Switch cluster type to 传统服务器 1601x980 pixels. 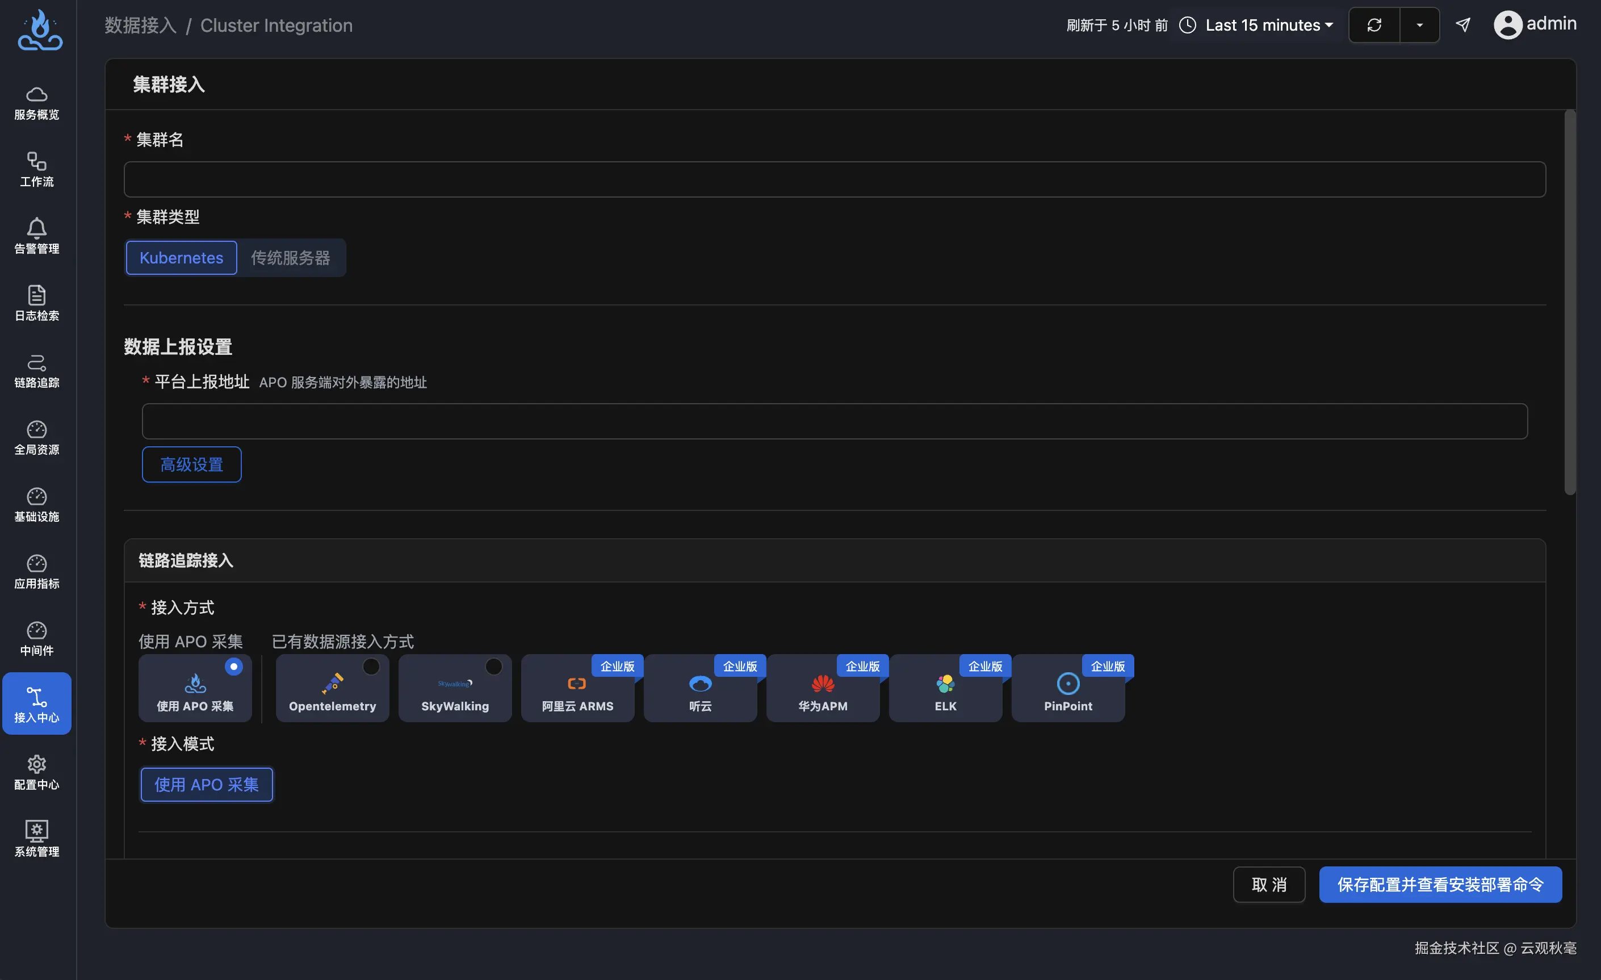291,258
